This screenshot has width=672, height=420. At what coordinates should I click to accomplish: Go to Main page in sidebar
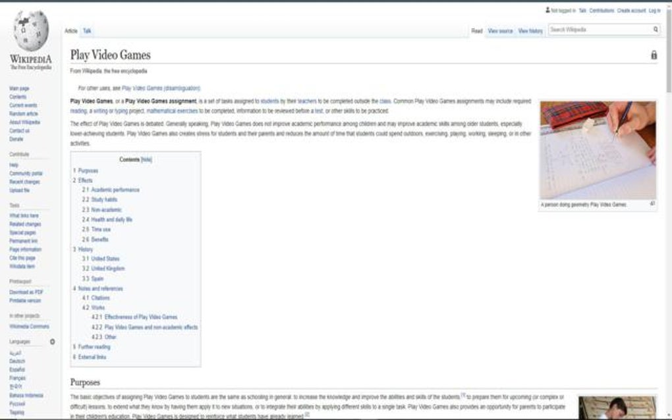click(x=19, y=89)
